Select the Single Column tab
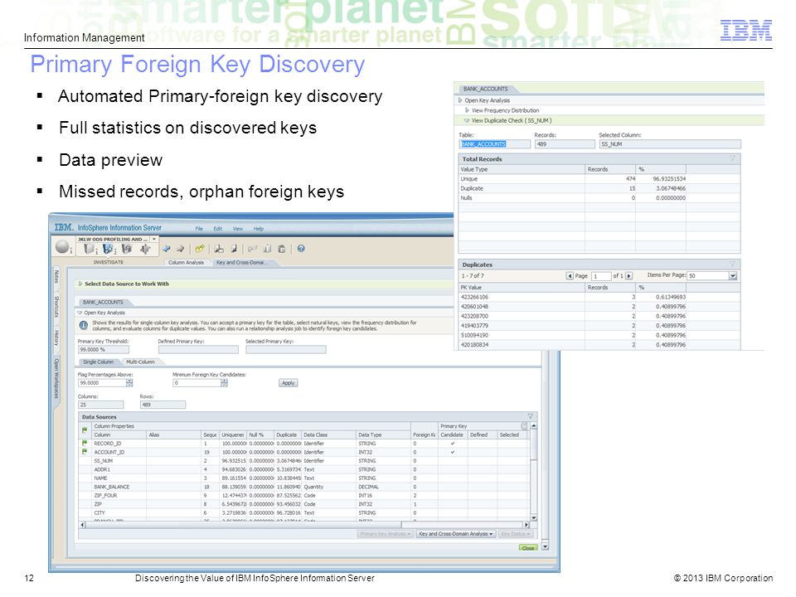This screenshot has height=597, width=796. click(99, 362)
